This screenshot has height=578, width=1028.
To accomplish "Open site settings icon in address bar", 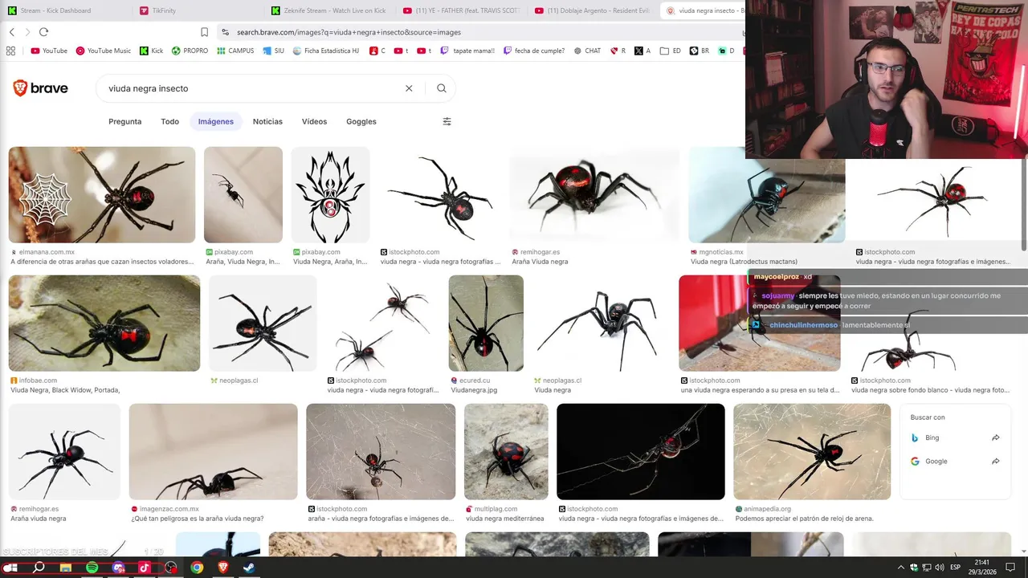I will tap(225, 32).
